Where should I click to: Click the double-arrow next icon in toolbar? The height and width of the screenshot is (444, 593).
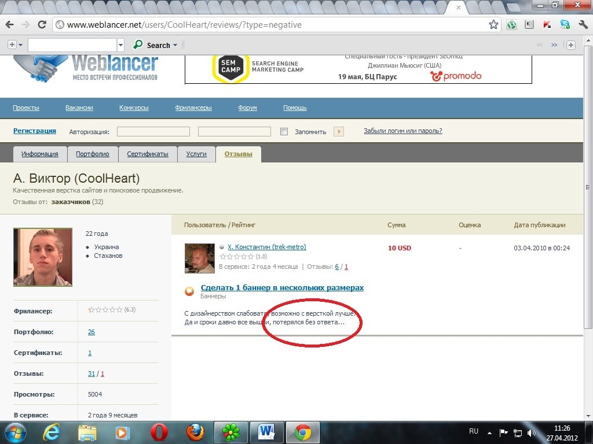(x=554, y=45)
